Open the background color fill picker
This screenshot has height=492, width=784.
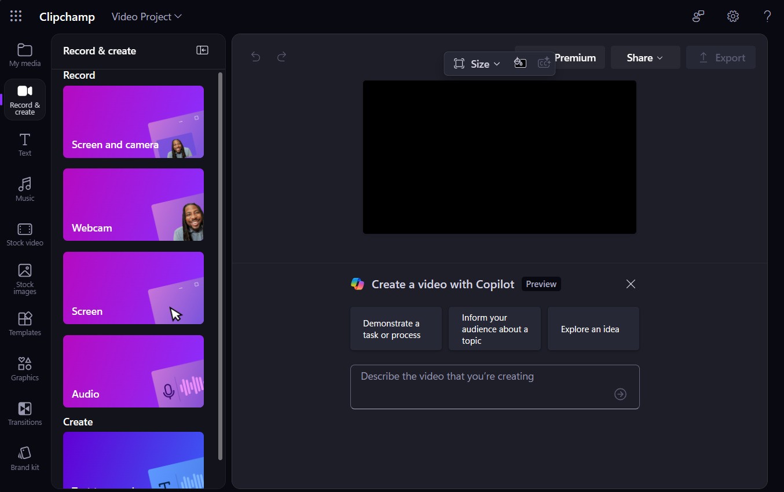coord(519,63)
